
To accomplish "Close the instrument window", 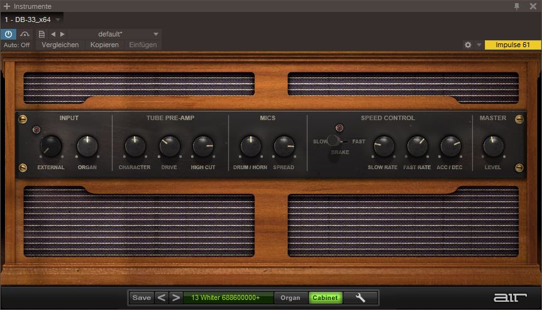I will click(x=533, y=6).
